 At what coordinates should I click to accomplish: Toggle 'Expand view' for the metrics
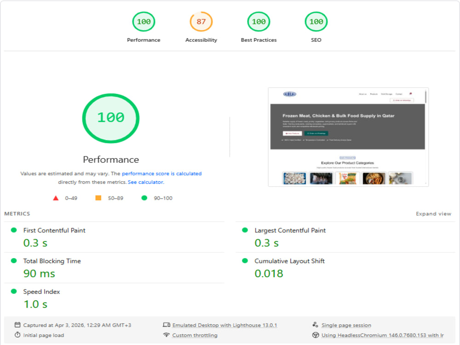[433, 214]
